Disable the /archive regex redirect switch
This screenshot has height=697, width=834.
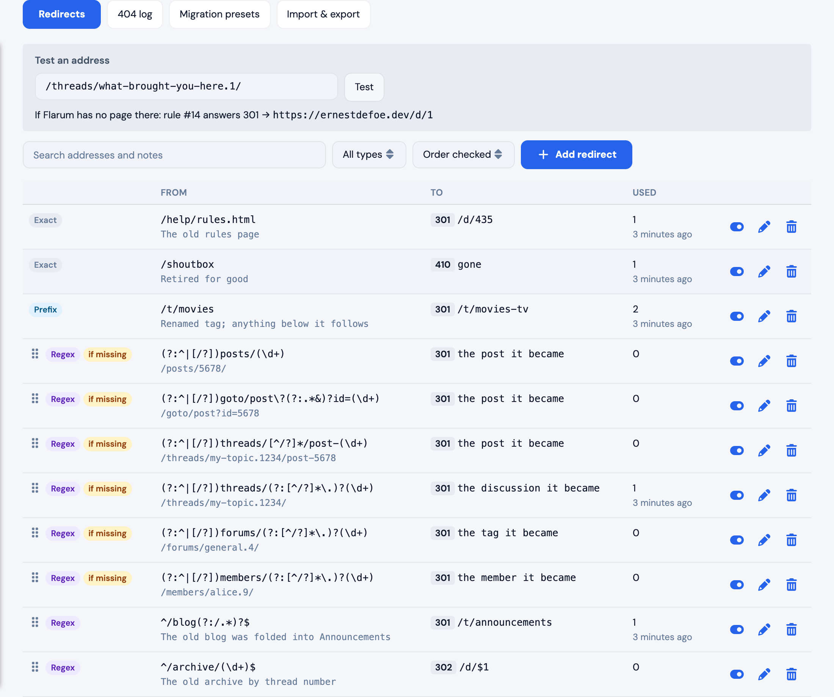(737, 674)
